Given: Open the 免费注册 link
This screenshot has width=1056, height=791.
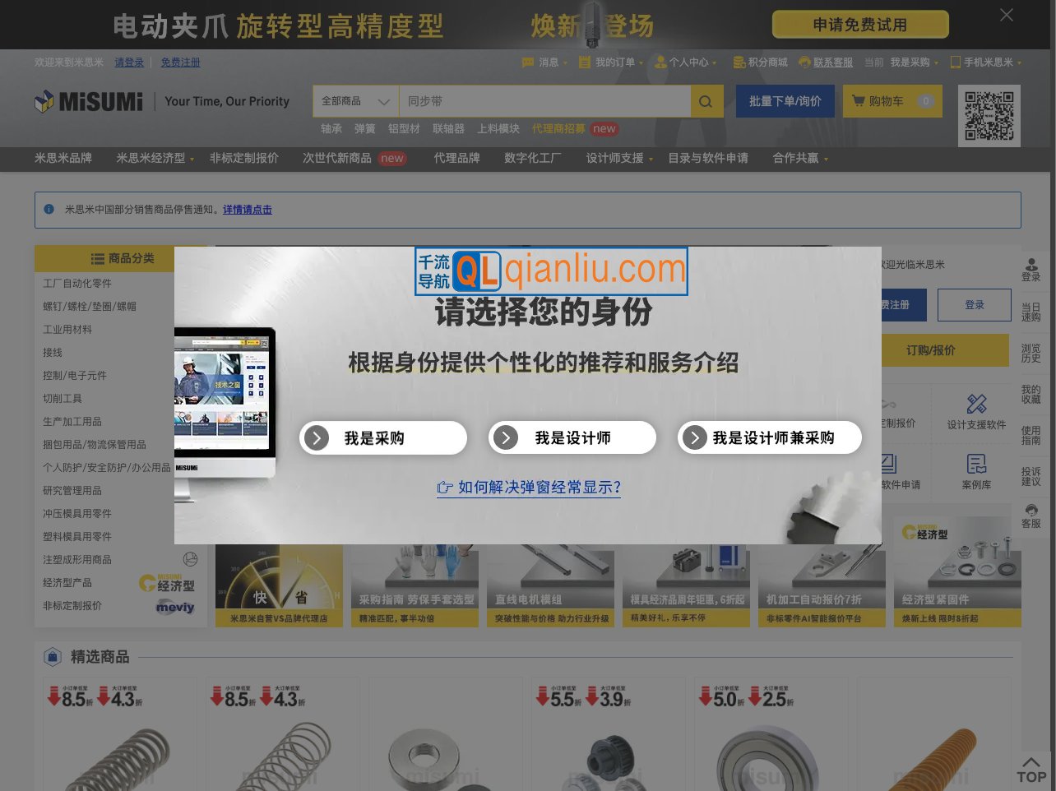Looking at the screenshot, I should (x=181, y=62).
